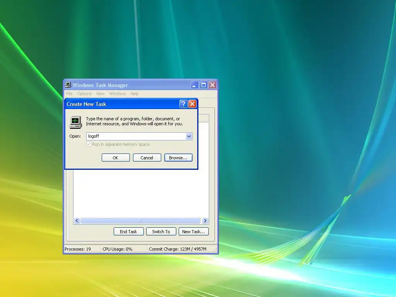Close the Create New Task dialog
The width and height of the screenshot is (396, 297).
pos(192,104)
